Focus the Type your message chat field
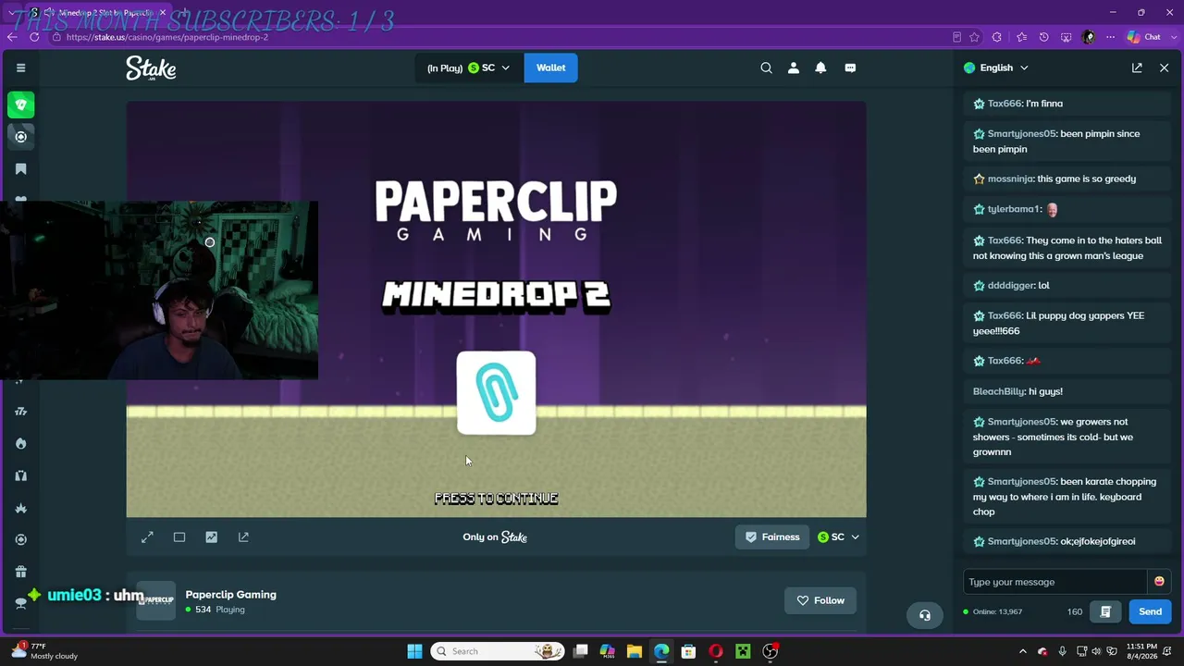 click(x=1054, y=582)
